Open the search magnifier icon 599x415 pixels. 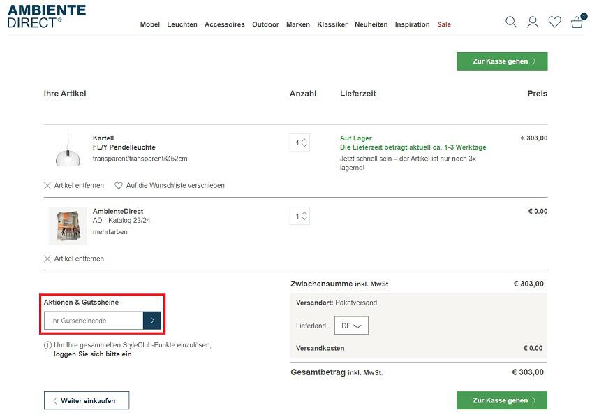[x=511, y=22]
